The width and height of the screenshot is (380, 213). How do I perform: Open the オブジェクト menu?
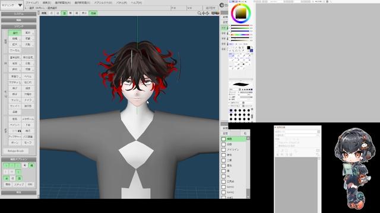(103, 2)
